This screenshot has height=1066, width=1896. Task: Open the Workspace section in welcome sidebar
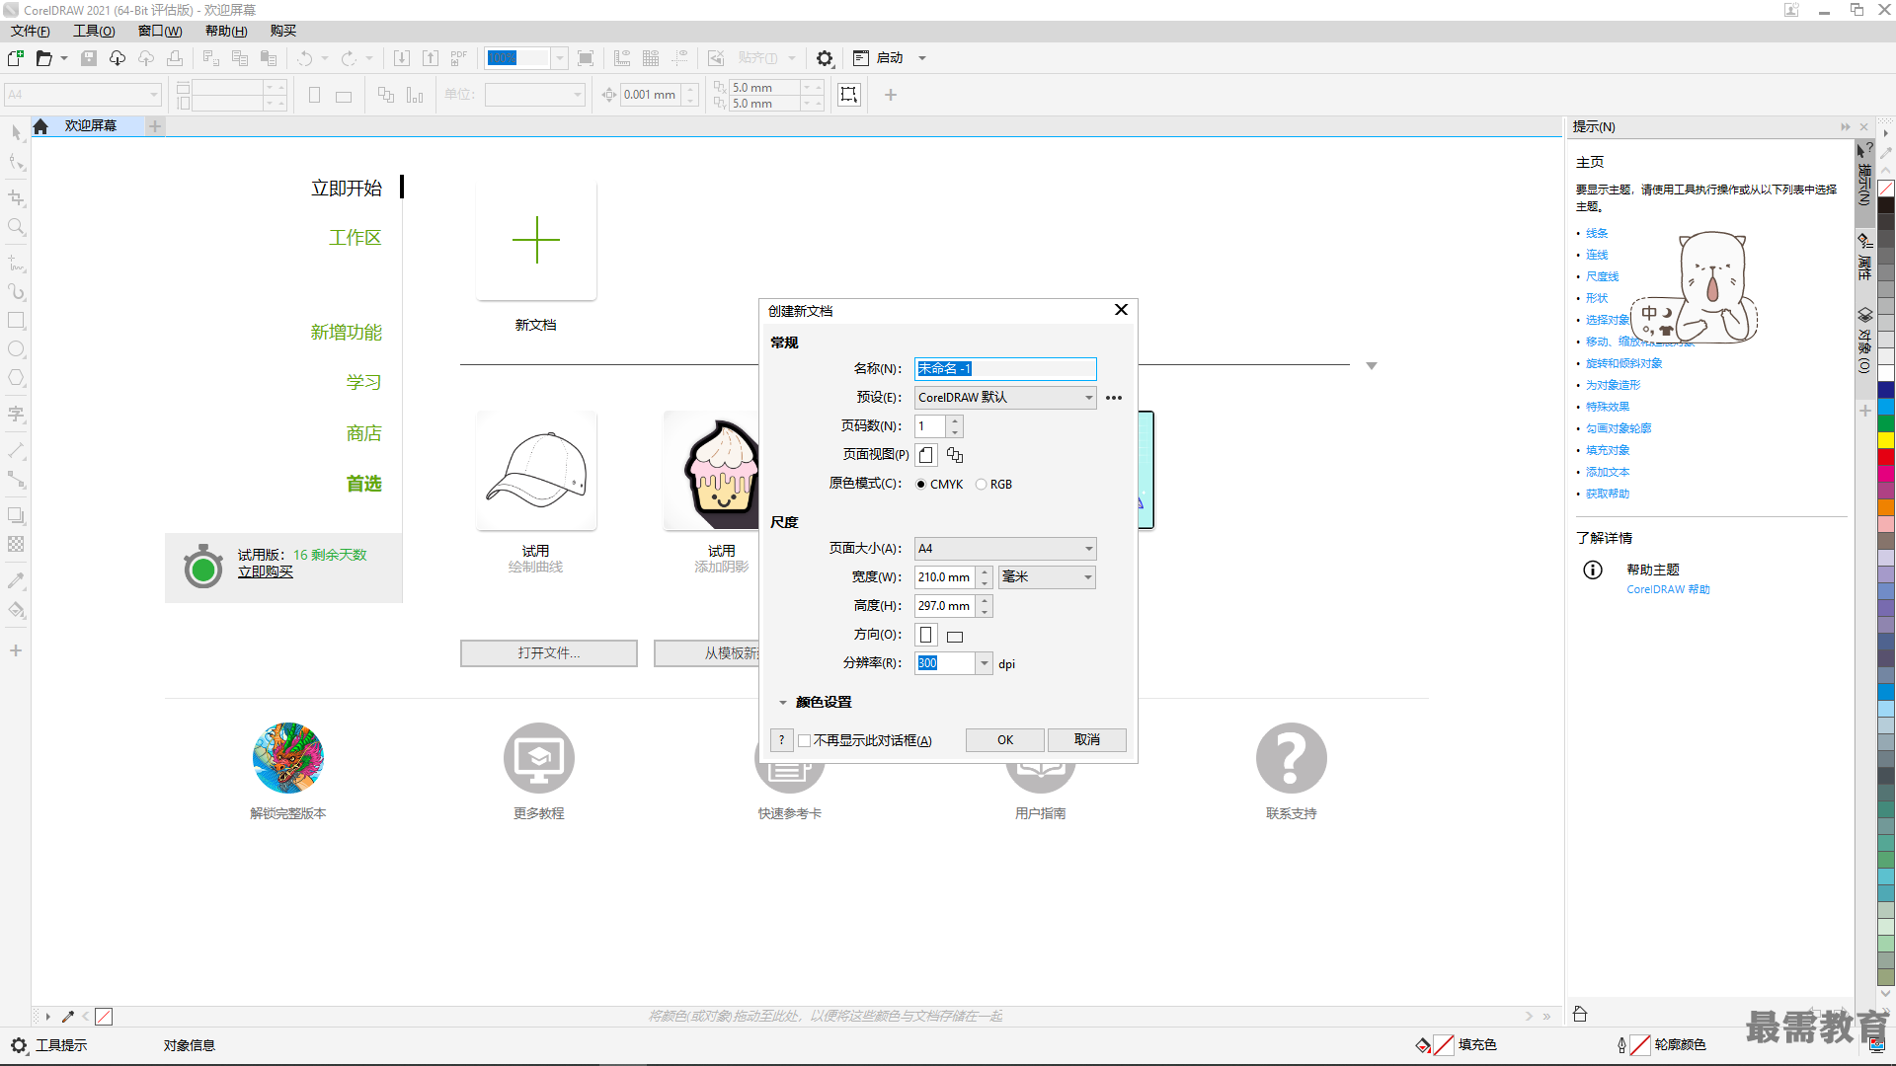355,238
